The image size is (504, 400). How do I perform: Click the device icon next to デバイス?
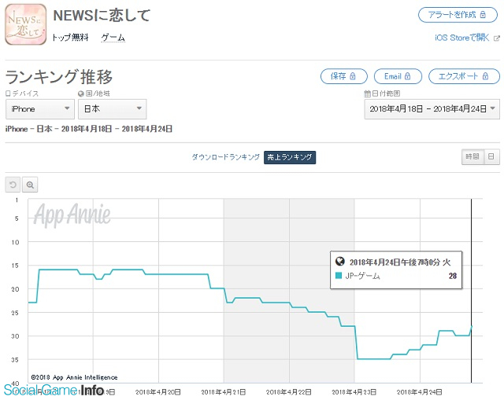(8, 94)
